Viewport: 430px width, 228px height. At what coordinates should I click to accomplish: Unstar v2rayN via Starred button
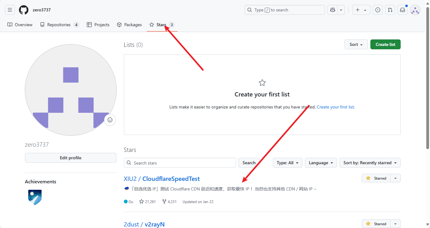tap(376, 224)
